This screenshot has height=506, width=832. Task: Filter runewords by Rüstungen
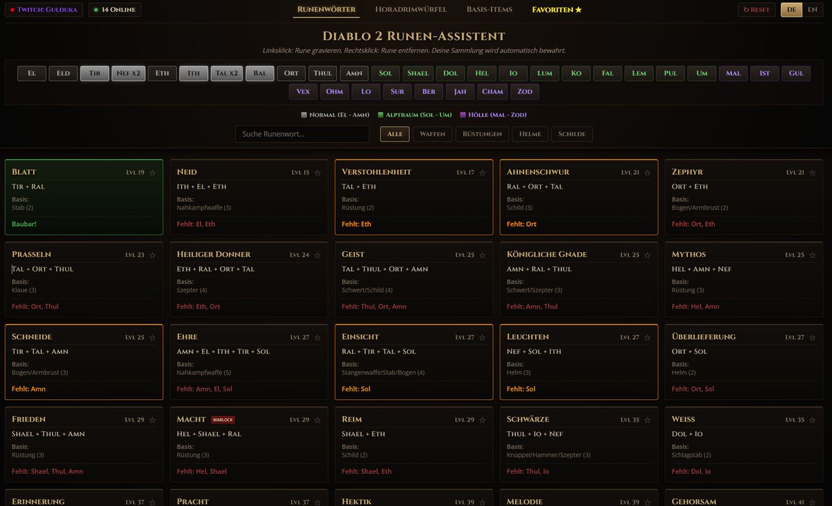tap(482, 134)
